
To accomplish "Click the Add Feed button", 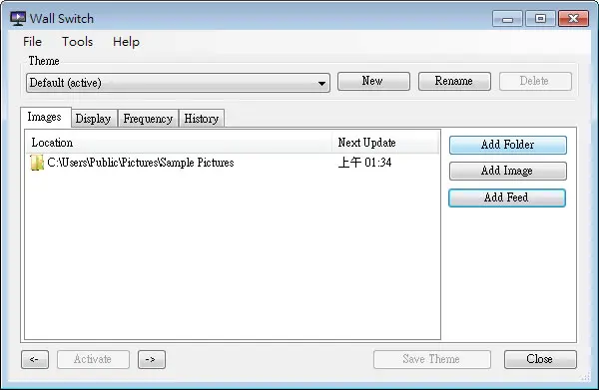I will 507,197.
